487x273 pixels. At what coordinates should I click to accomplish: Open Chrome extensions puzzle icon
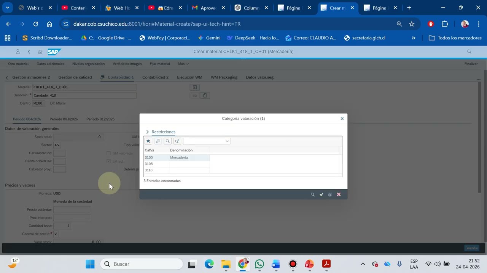[x=445, y=24]
